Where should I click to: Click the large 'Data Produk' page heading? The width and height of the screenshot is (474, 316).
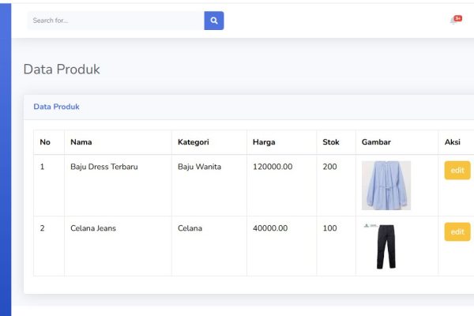click(x=62, y=70)
